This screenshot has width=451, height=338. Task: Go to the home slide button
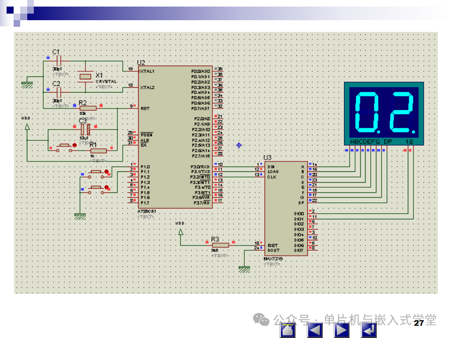[x=288, y=330]
